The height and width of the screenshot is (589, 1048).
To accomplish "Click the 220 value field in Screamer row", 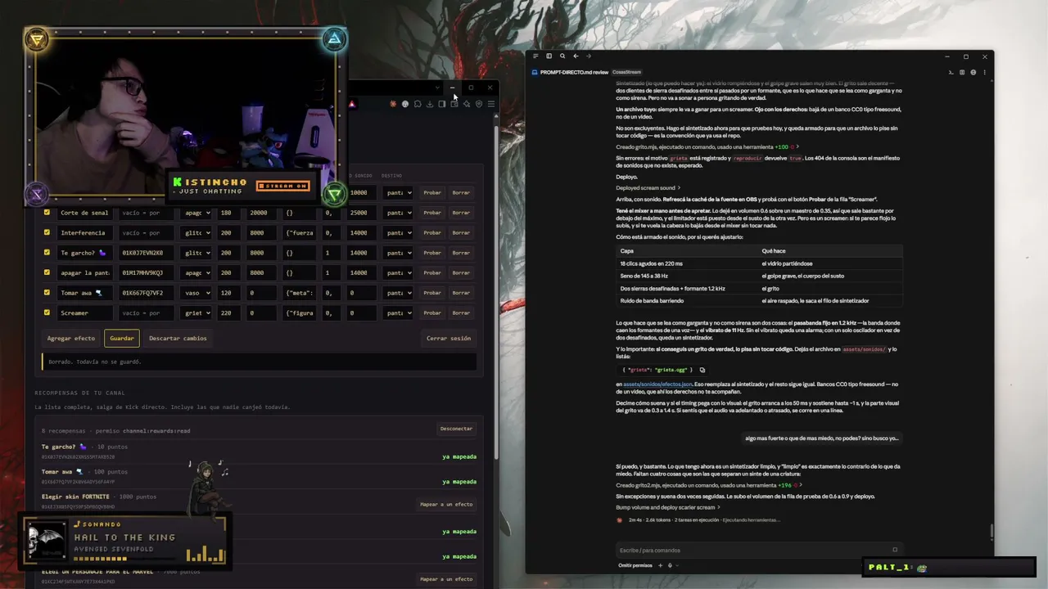I will click(x=229, y=312).
